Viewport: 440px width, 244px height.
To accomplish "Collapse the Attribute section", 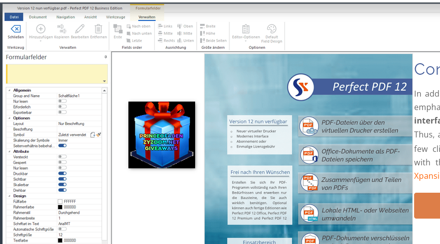I will pos(9,151).
